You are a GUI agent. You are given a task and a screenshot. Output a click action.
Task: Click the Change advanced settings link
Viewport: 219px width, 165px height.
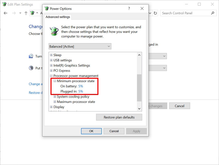36,84
